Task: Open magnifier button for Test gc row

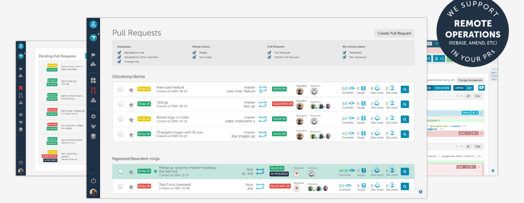Action: [x=405, y=104]
